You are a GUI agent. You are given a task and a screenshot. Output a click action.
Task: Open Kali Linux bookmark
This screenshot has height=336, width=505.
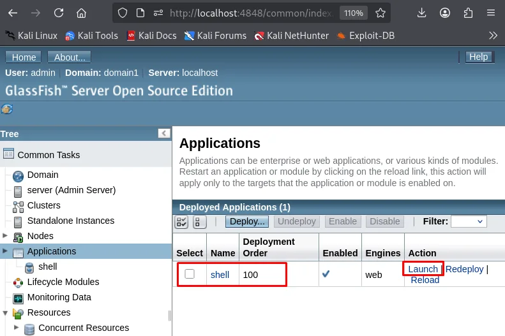tap(31, 35)
